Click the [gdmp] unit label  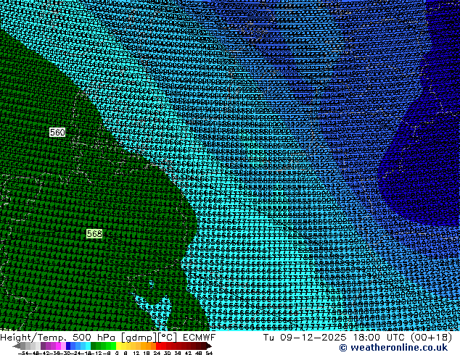pyautogui.click(x=137, y=337)
